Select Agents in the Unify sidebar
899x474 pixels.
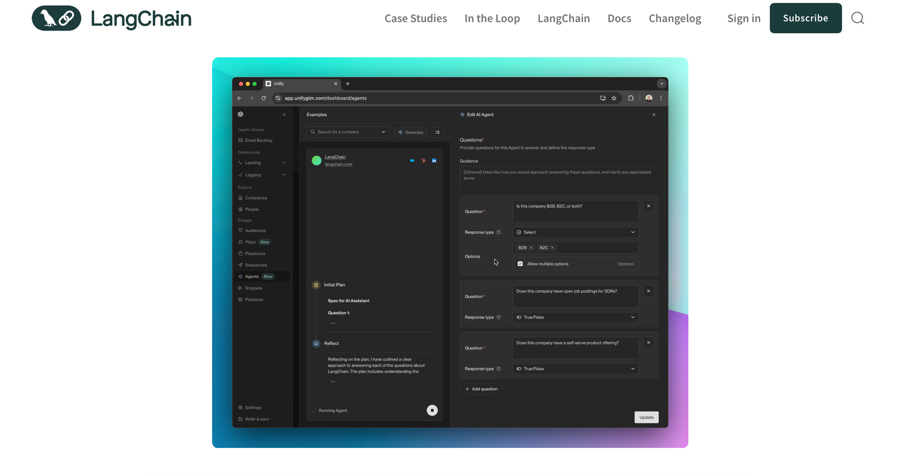click(262, 276)
